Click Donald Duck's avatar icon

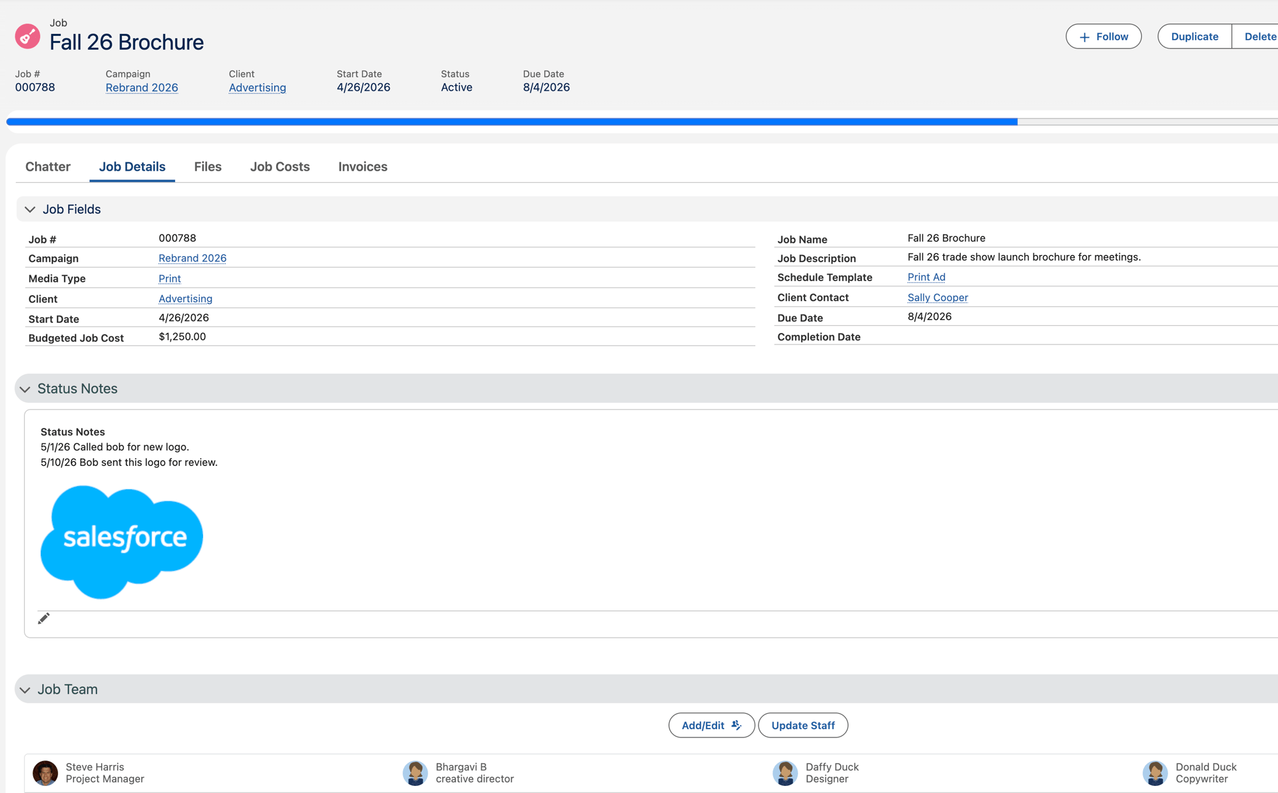[x=1155, y=773]
